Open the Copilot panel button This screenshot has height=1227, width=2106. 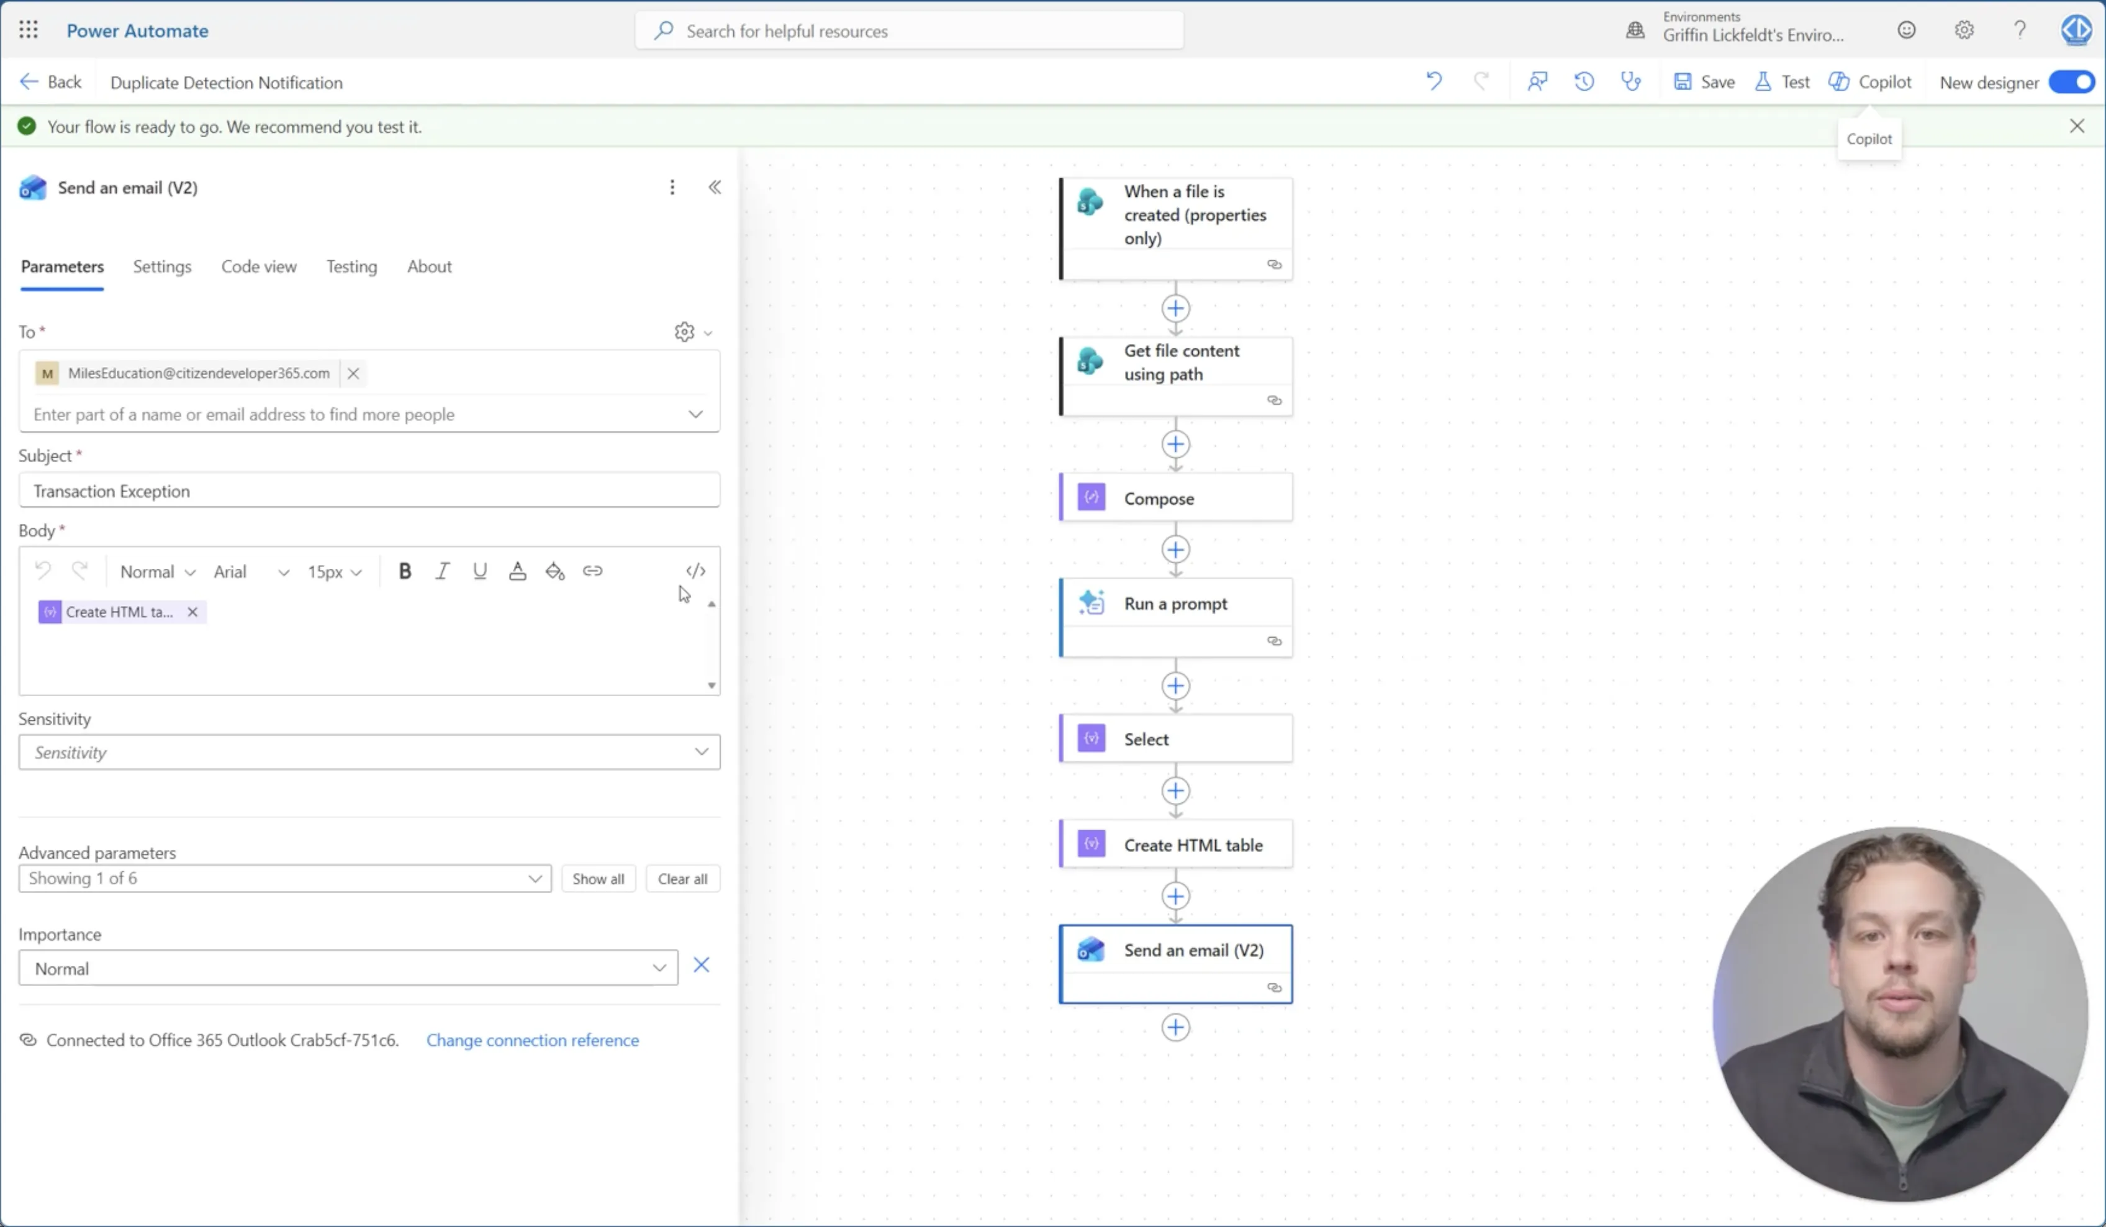pyautogui.click(x=1869, y=82)
